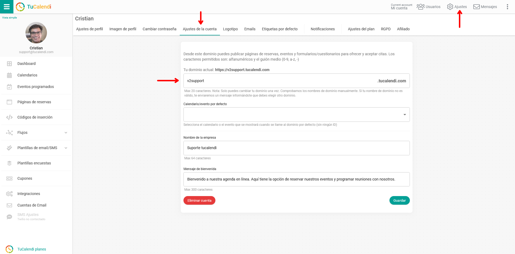Open the Notificaciones tab
The width and height of the screenshot is (515, 254).
click(323, 29)
